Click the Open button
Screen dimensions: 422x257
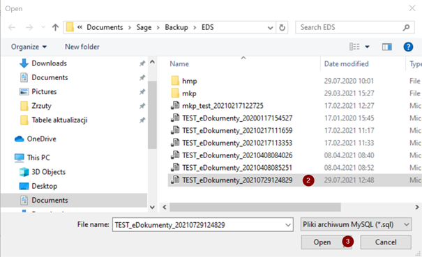click(326, 242)
